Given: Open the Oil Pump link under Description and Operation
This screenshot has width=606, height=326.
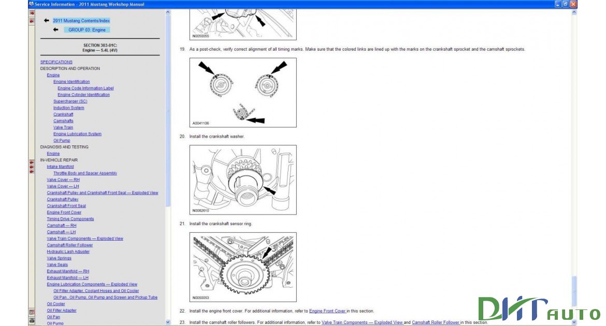Looking at the screenshot, I should pyautogui.click(x=62, y=141).
